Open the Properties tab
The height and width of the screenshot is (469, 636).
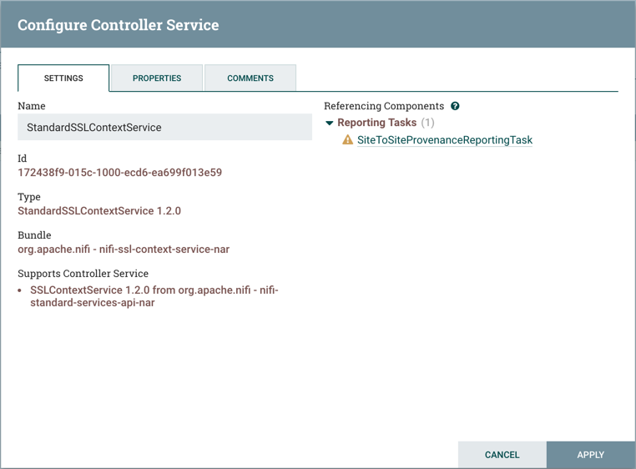pyautogui.click(x=157, y=78)
